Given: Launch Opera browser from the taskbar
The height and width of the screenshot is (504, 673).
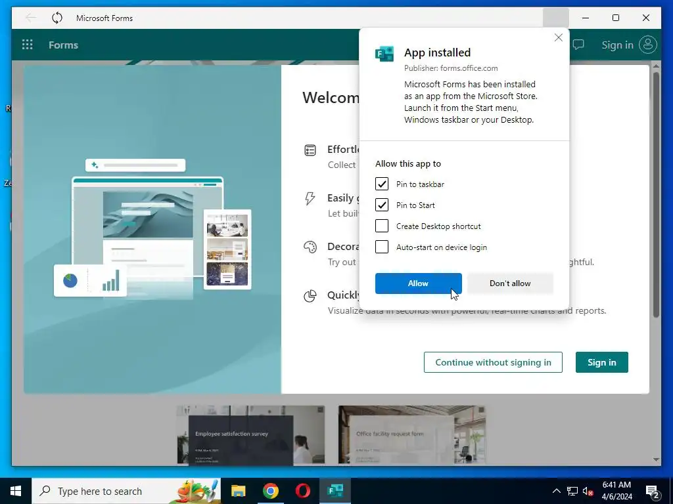Looking at the screenshot, I should tap(302, 491).
